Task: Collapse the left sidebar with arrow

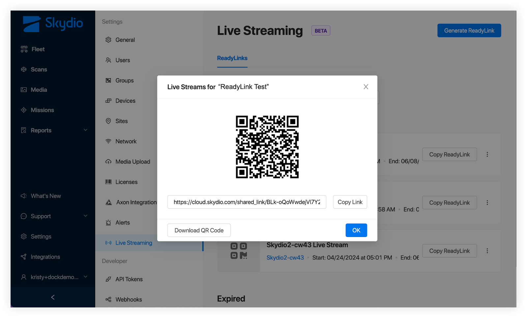Action: pos(53,297)
